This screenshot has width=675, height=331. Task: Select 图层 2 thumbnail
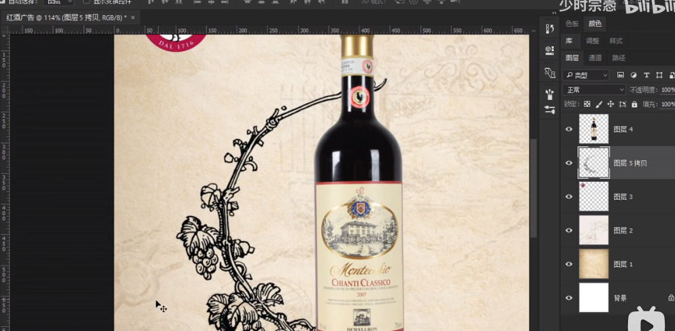[x=593, y=230]
